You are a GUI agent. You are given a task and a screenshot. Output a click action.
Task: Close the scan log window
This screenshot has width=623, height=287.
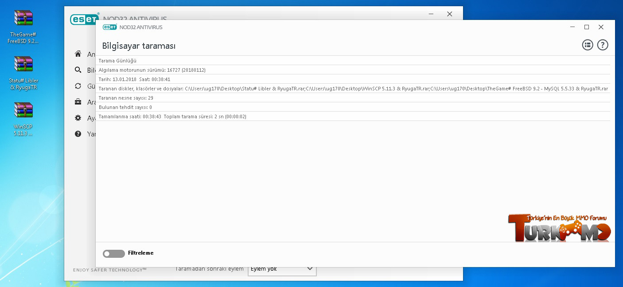tap(601, 27)
